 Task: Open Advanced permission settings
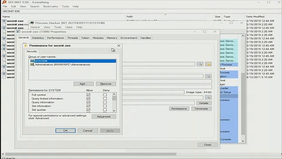point(104,117)
